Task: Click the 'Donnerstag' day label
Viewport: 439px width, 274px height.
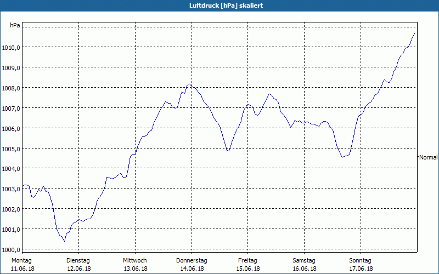Action: point(192,261)
